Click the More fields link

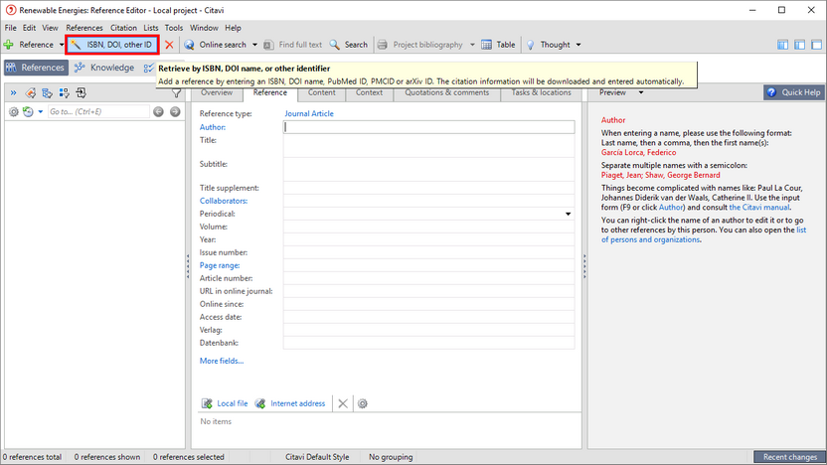coord(222,361)
